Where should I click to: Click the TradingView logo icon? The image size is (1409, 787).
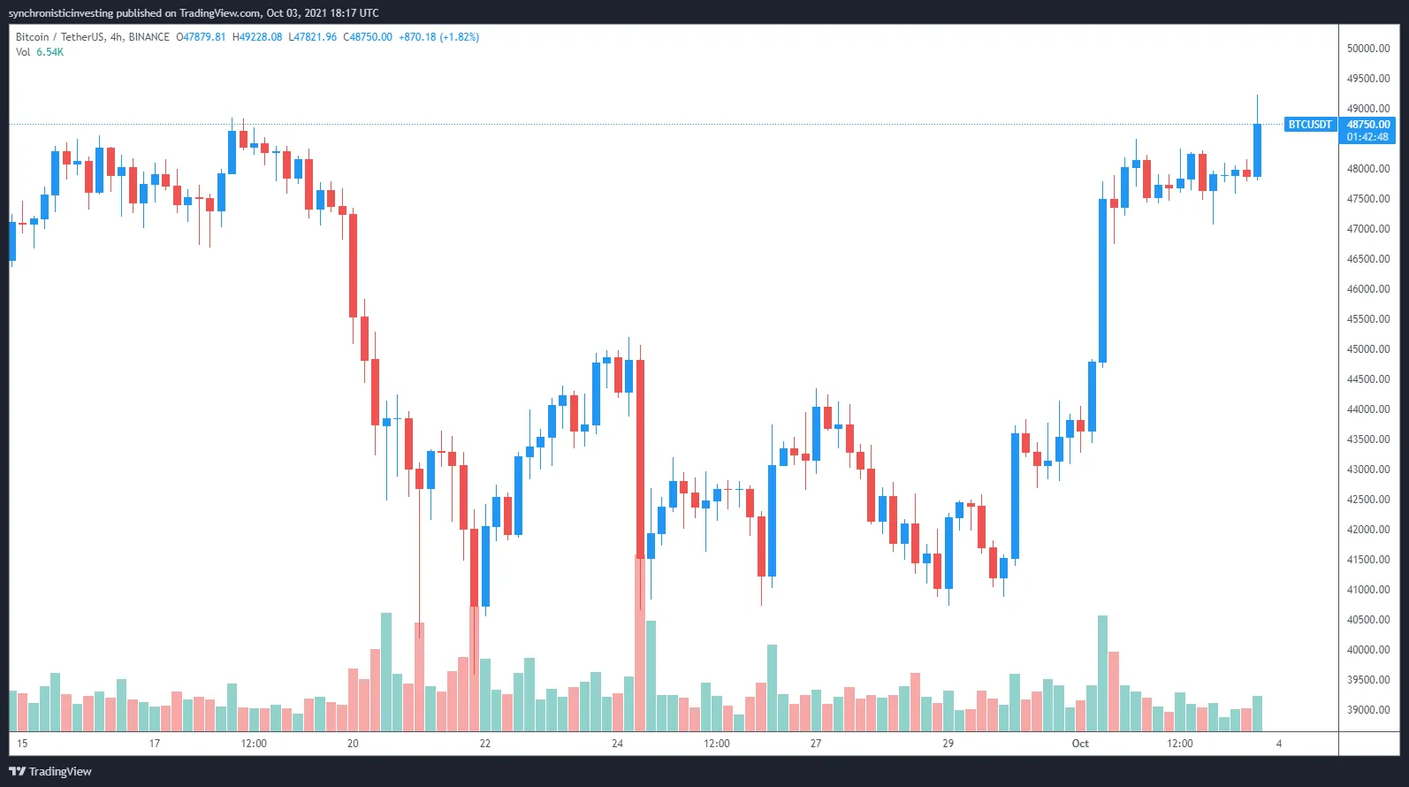[x=17, y=771]
